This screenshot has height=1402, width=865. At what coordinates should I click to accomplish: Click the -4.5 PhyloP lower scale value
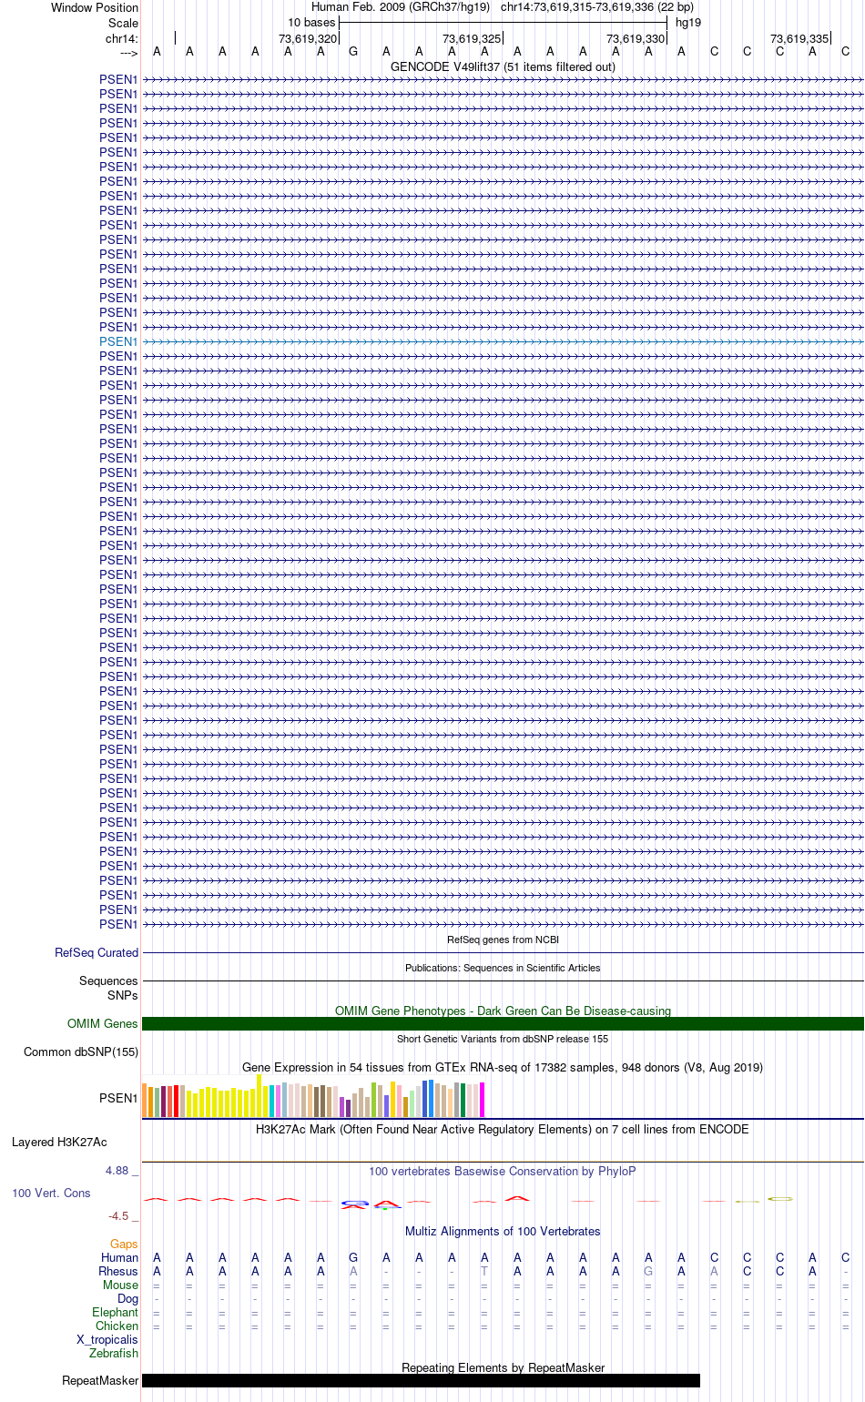point(118,1216)
